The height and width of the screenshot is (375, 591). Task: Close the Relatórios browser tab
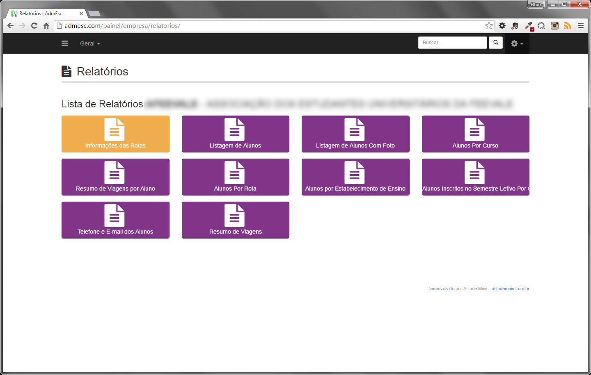81,14
